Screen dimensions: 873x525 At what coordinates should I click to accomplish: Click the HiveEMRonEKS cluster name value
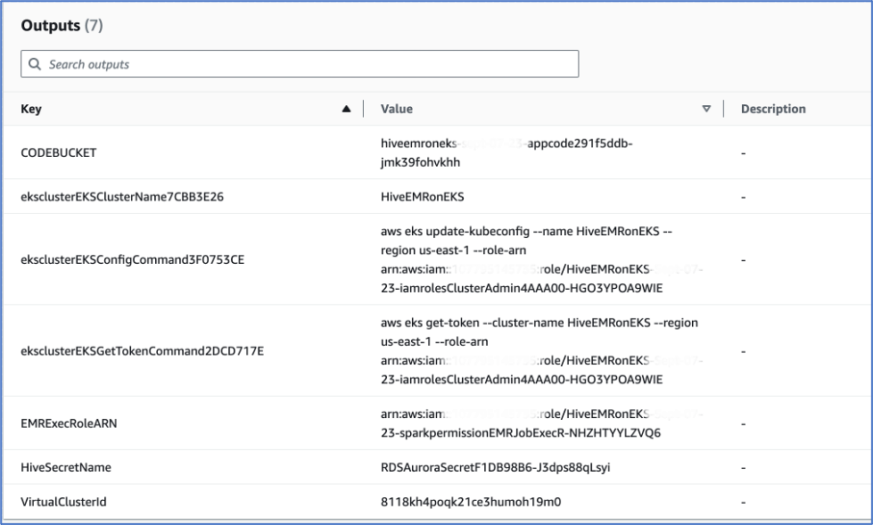pyautogui.click(x=423, y=196)
